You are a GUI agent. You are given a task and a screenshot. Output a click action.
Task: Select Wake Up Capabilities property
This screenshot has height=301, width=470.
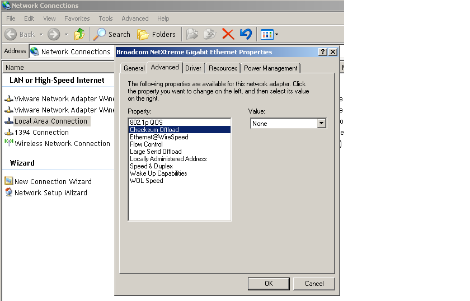pos(179,173)
